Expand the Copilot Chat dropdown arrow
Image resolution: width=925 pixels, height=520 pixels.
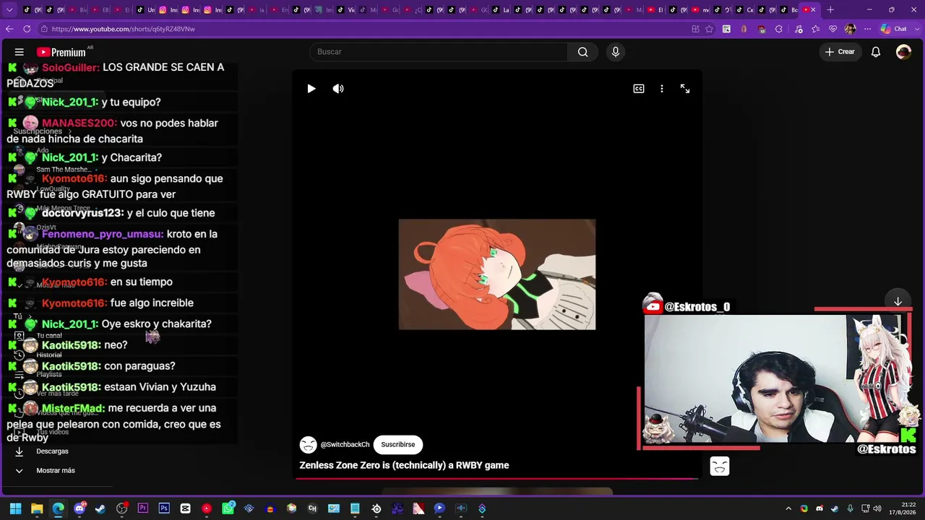(916, 29)
